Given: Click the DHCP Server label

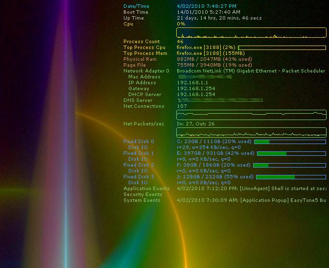Looking at the screenshot, I should 145,95.
